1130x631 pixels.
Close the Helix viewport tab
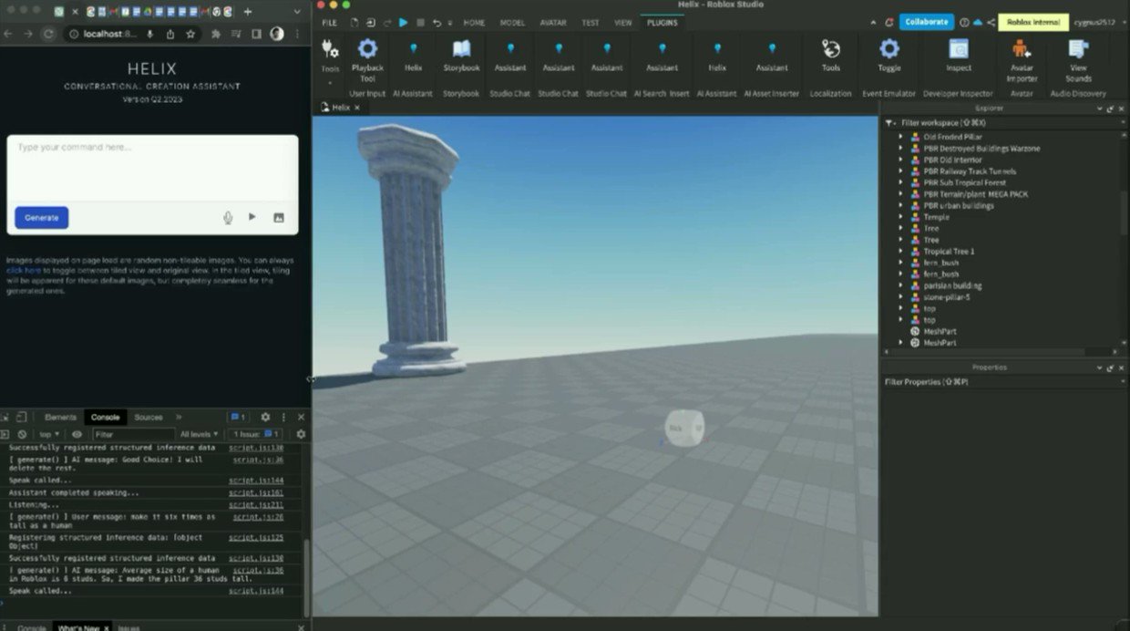[x=357, y=108]
